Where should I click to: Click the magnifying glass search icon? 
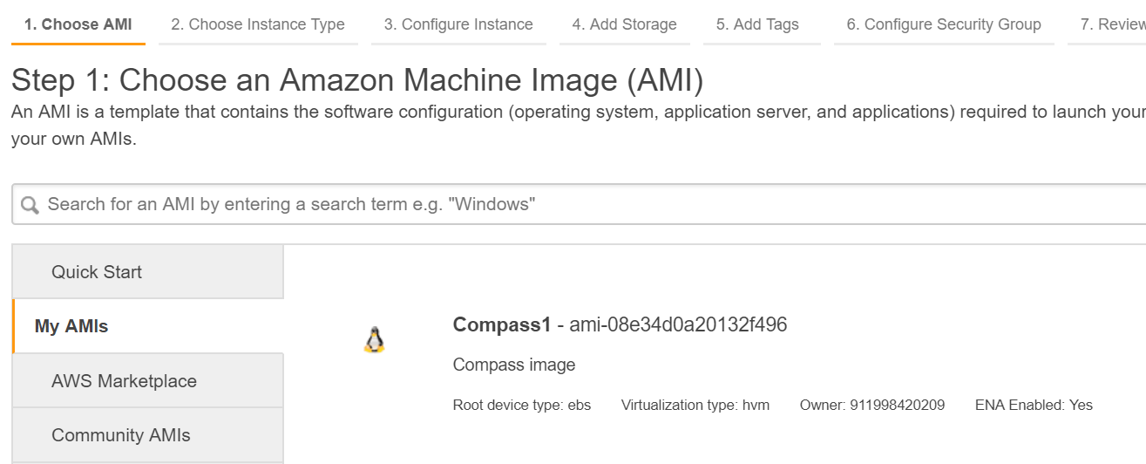[x=30, y=205]
